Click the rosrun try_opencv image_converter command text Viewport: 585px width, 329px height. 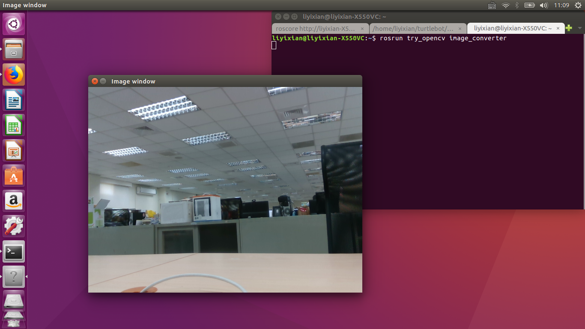(443, 38)
